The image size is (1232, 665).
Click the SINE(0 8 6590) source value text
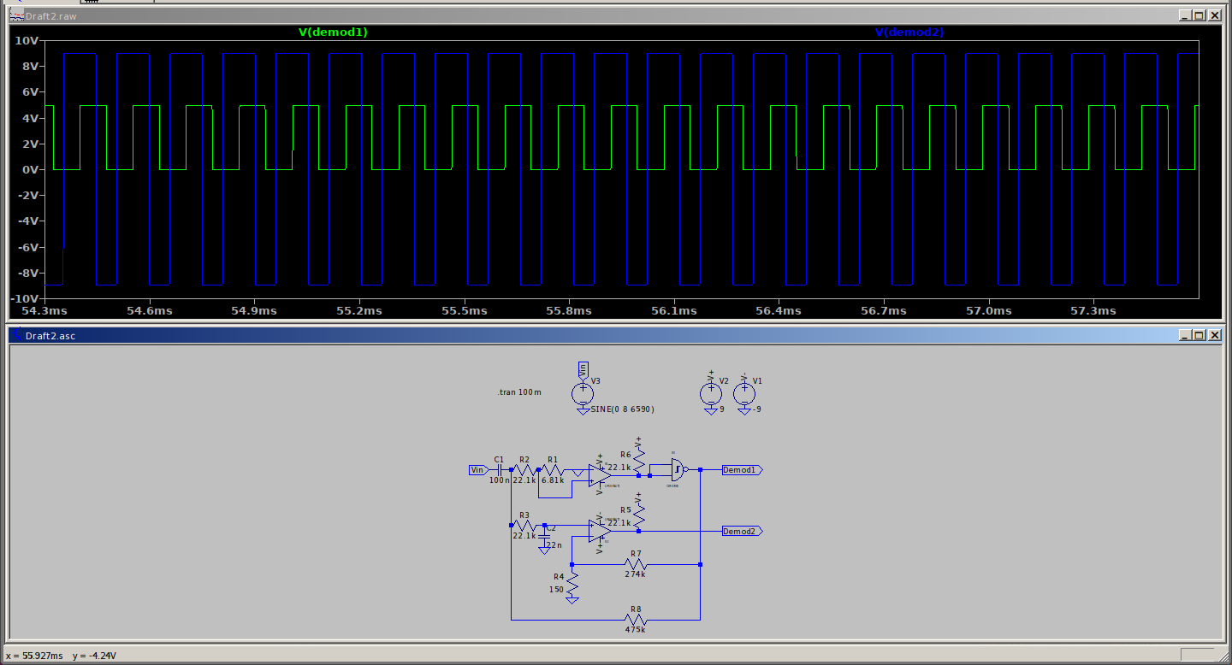click(622, 409)
